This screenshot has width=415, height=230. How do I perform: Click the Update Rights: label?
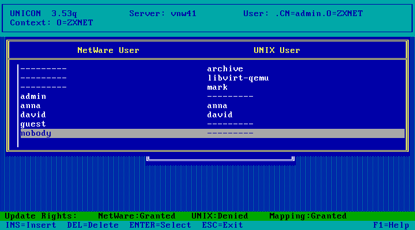click(x=41, y=216)
